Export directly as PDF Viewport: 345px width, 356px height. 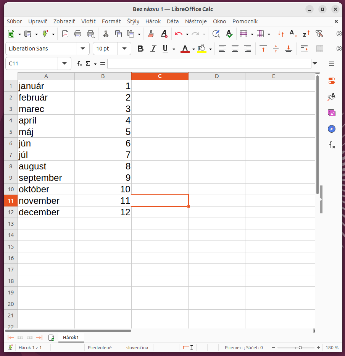[x=65, y=34]
